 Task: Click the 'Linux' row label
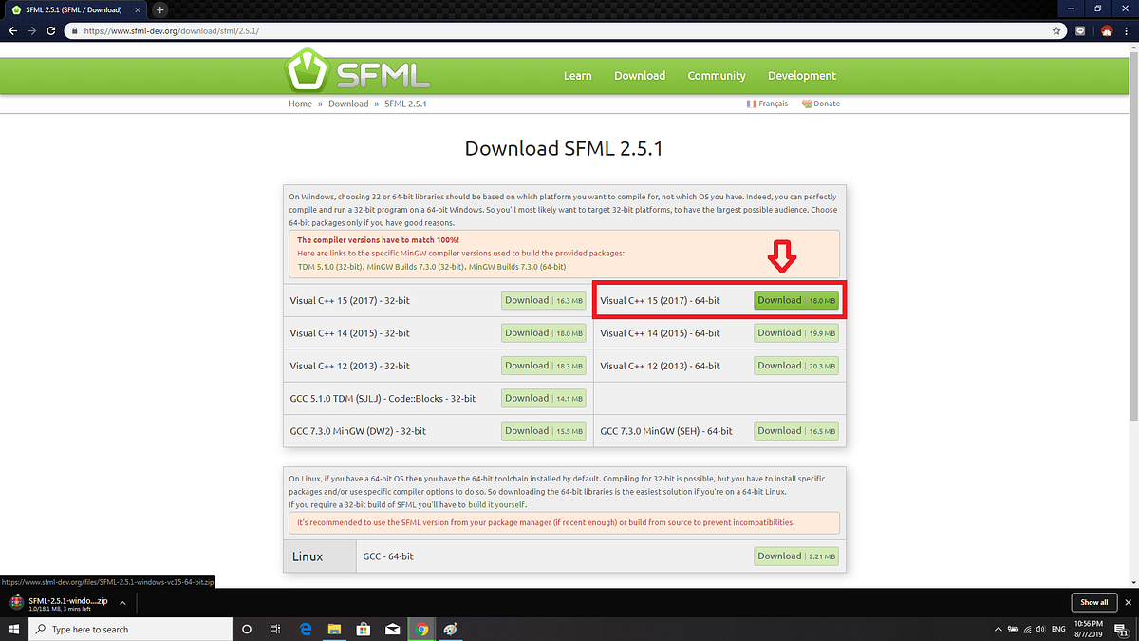pyautogui.click(x=307, y=556)
